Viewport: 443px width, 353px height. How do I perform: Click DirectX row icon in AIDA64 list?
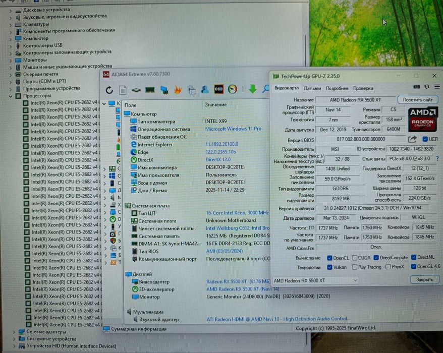pos(134,160)
